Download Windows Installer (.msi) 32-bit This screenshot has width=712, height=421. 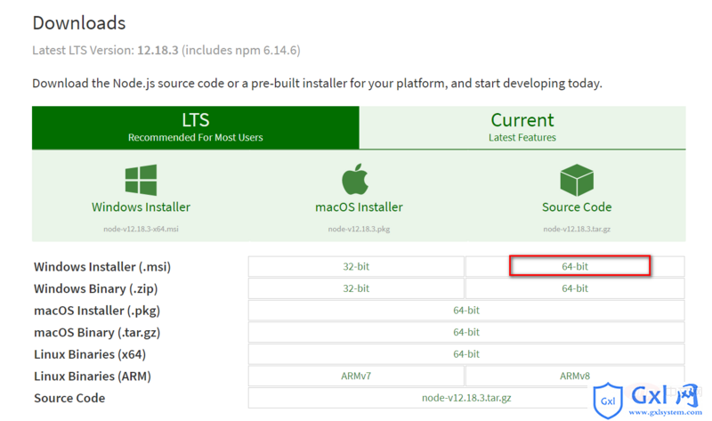(356, 267)
